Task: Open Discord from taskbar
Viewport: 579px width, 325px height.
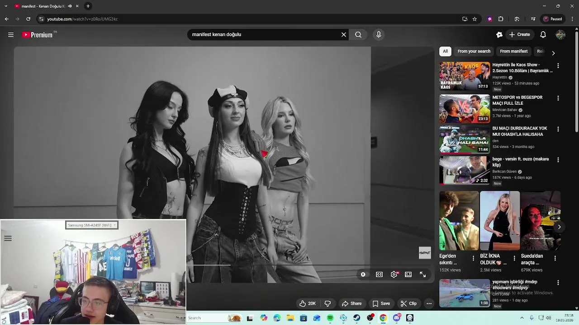Action: (x=397, y=318)
